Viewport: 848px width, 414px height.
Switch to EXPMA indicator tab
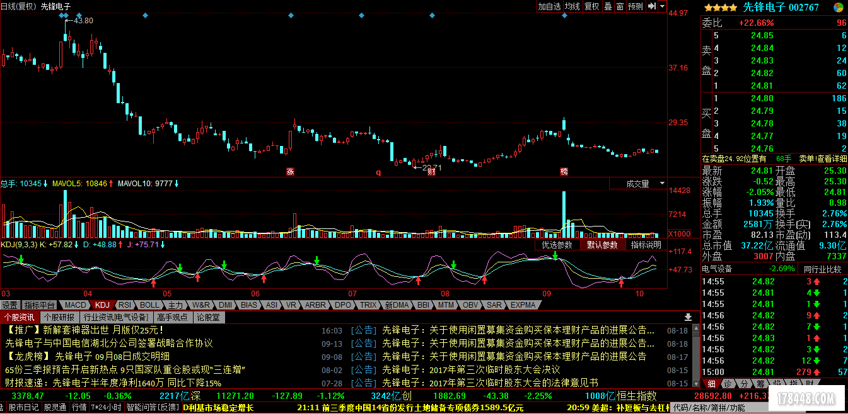[x=523, y=305]
